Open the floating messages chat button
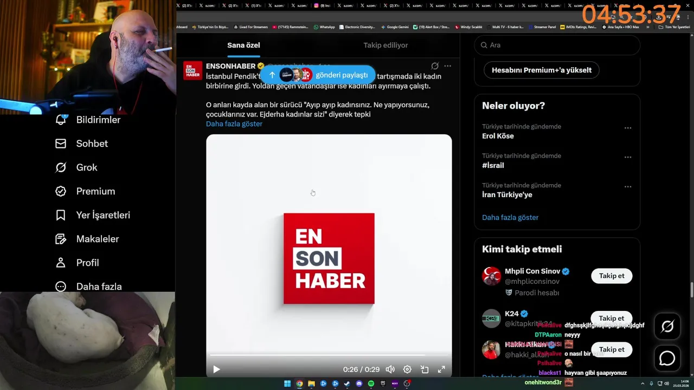694x390 pixels. [x=667, y=359]
